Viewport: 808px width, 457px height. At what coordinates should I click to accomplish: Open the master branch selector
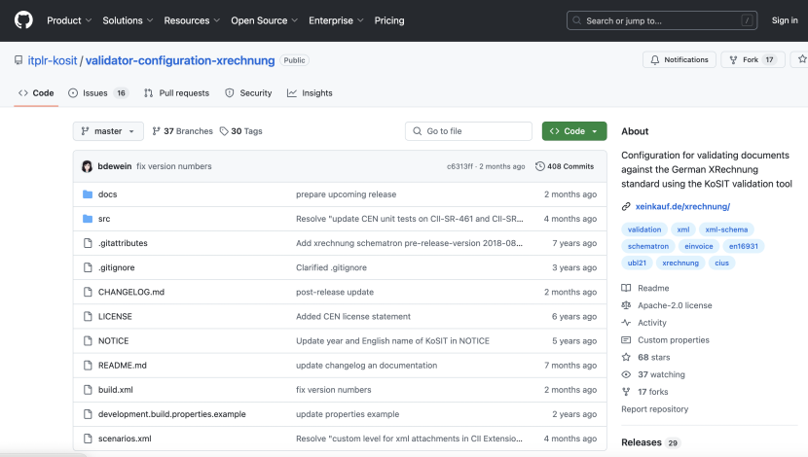108,131
